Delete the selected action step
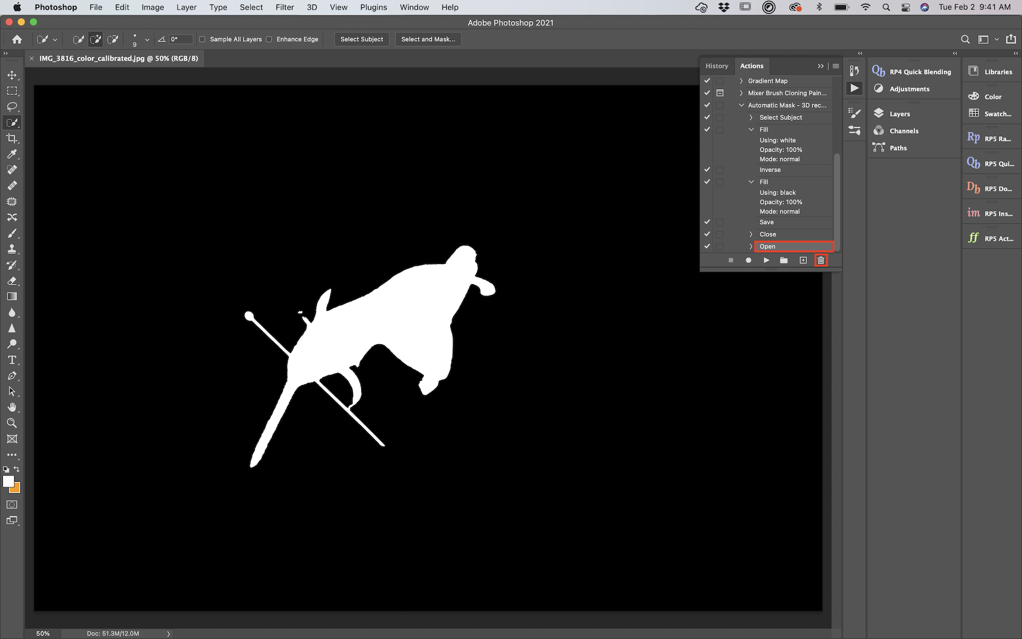 821,260
